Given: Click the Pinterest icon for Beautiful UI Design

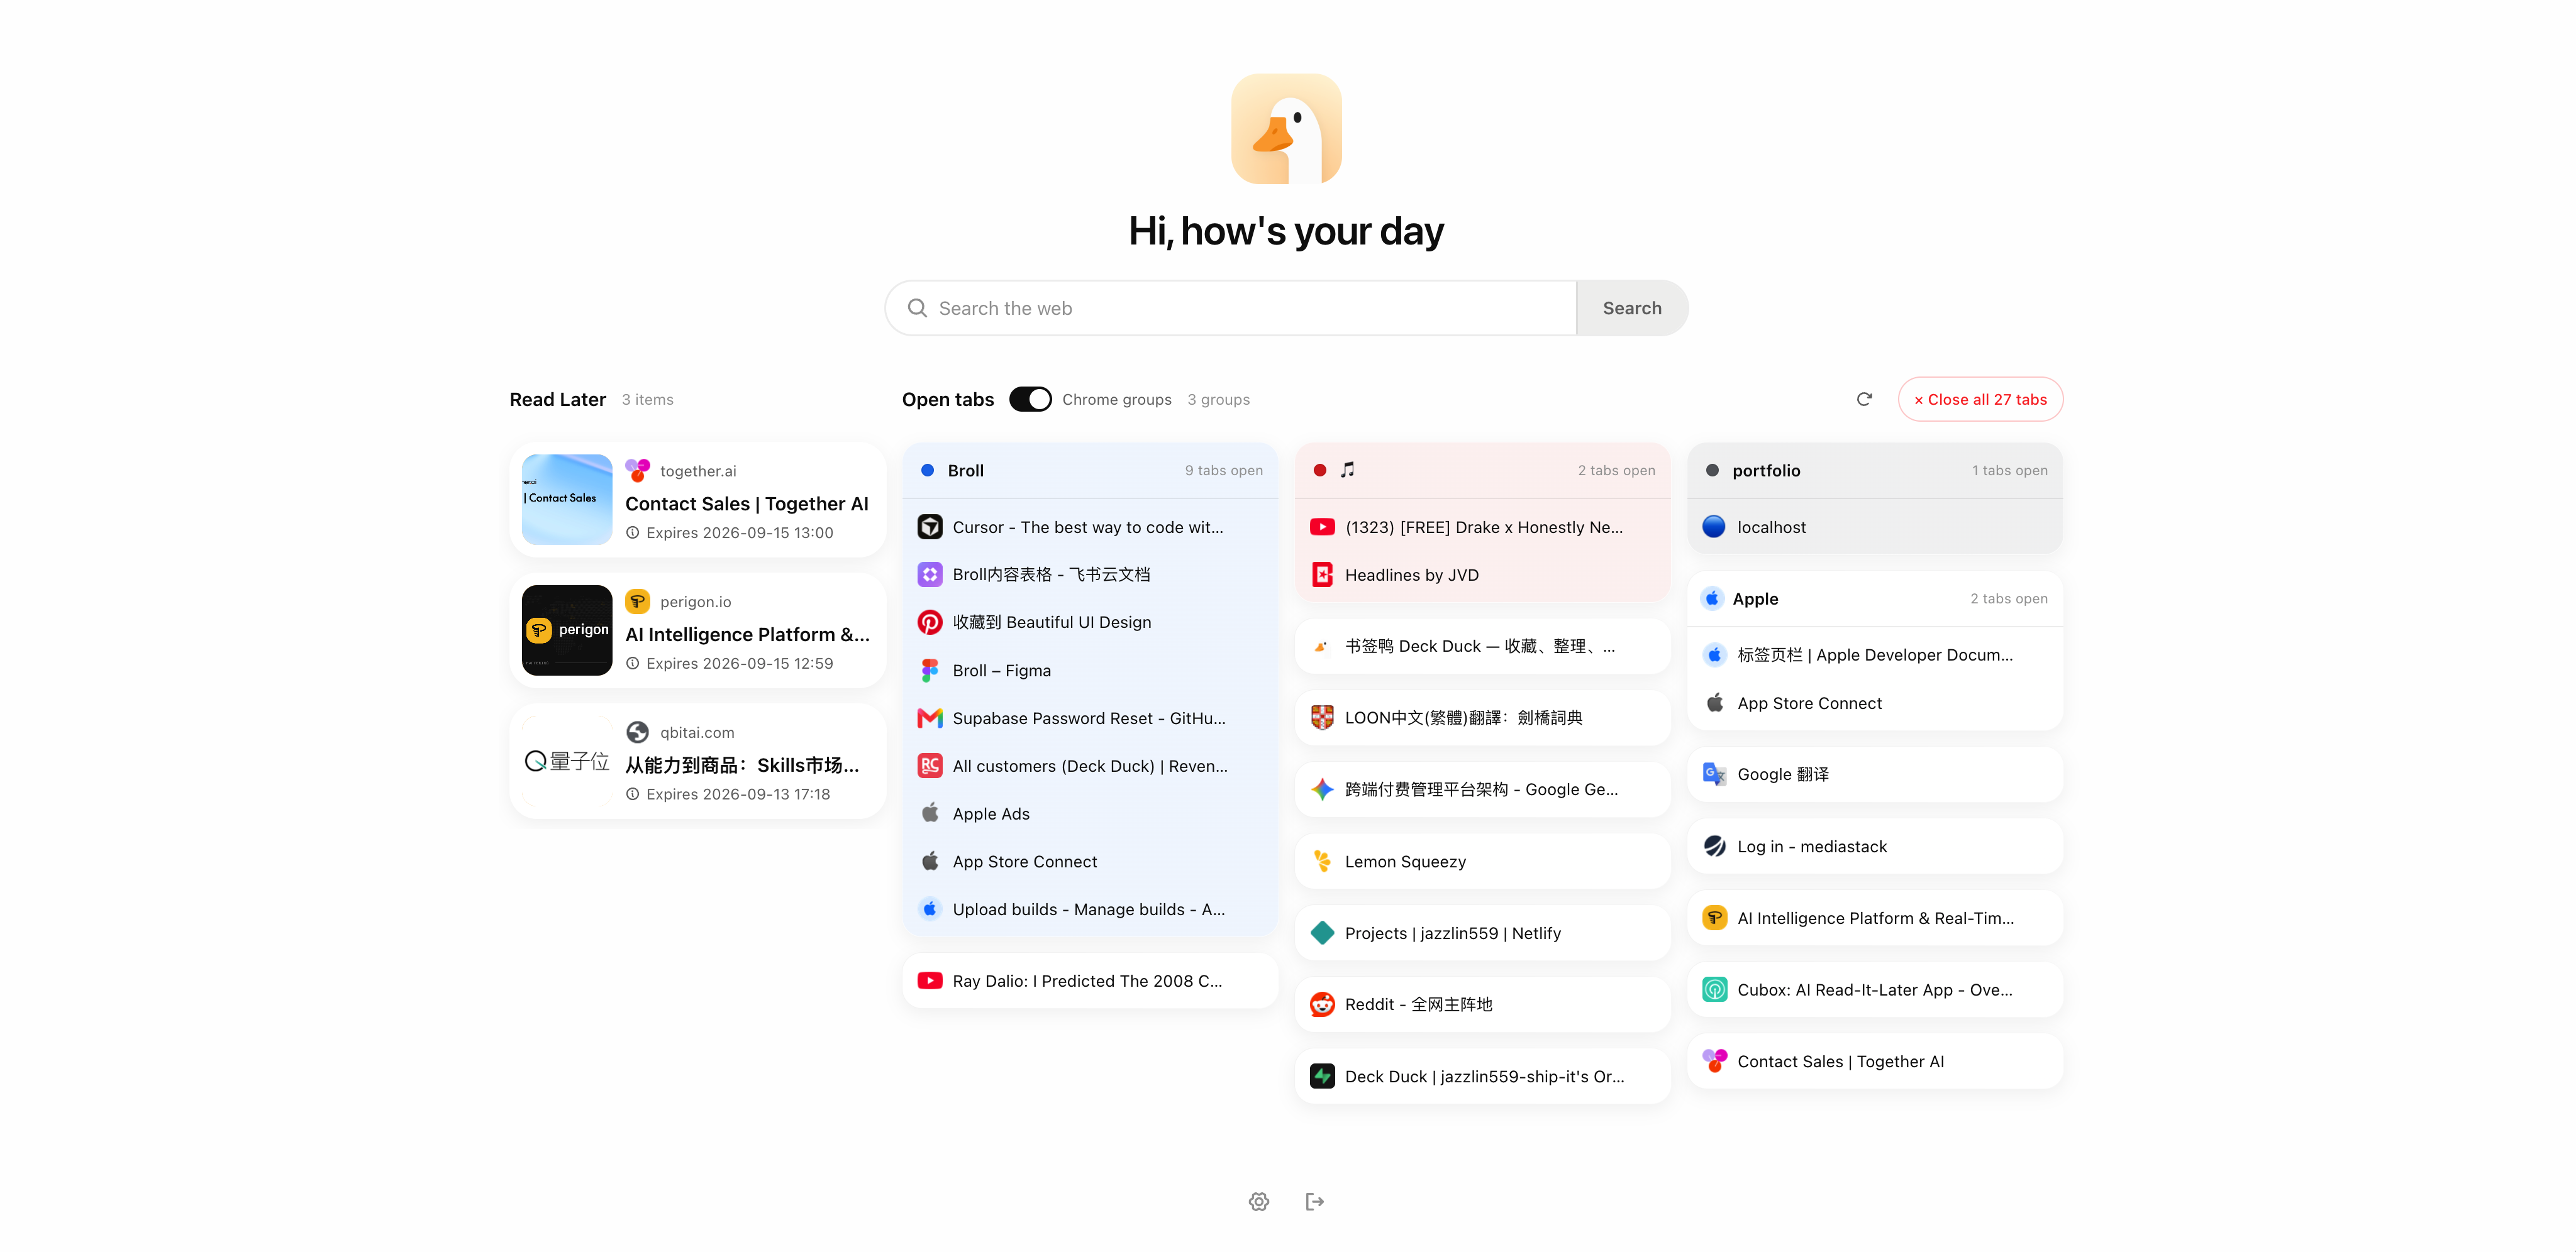Looking at the screenshot, I should click(x=930, y=622).
